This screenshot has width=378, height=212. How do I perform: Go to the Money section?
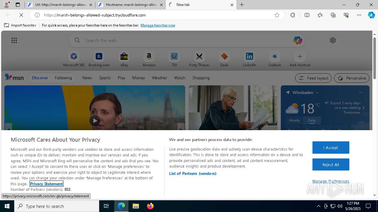point(139,78)
